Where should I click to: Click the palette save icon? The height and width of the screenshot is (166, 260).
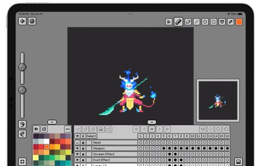(44, 129)
